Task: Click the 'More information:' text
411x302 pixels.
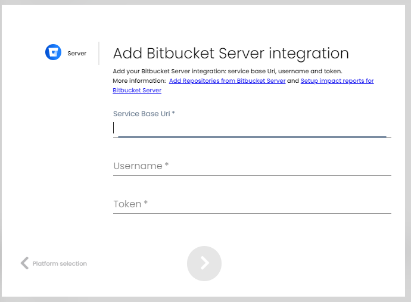Action: coord(139,80)
